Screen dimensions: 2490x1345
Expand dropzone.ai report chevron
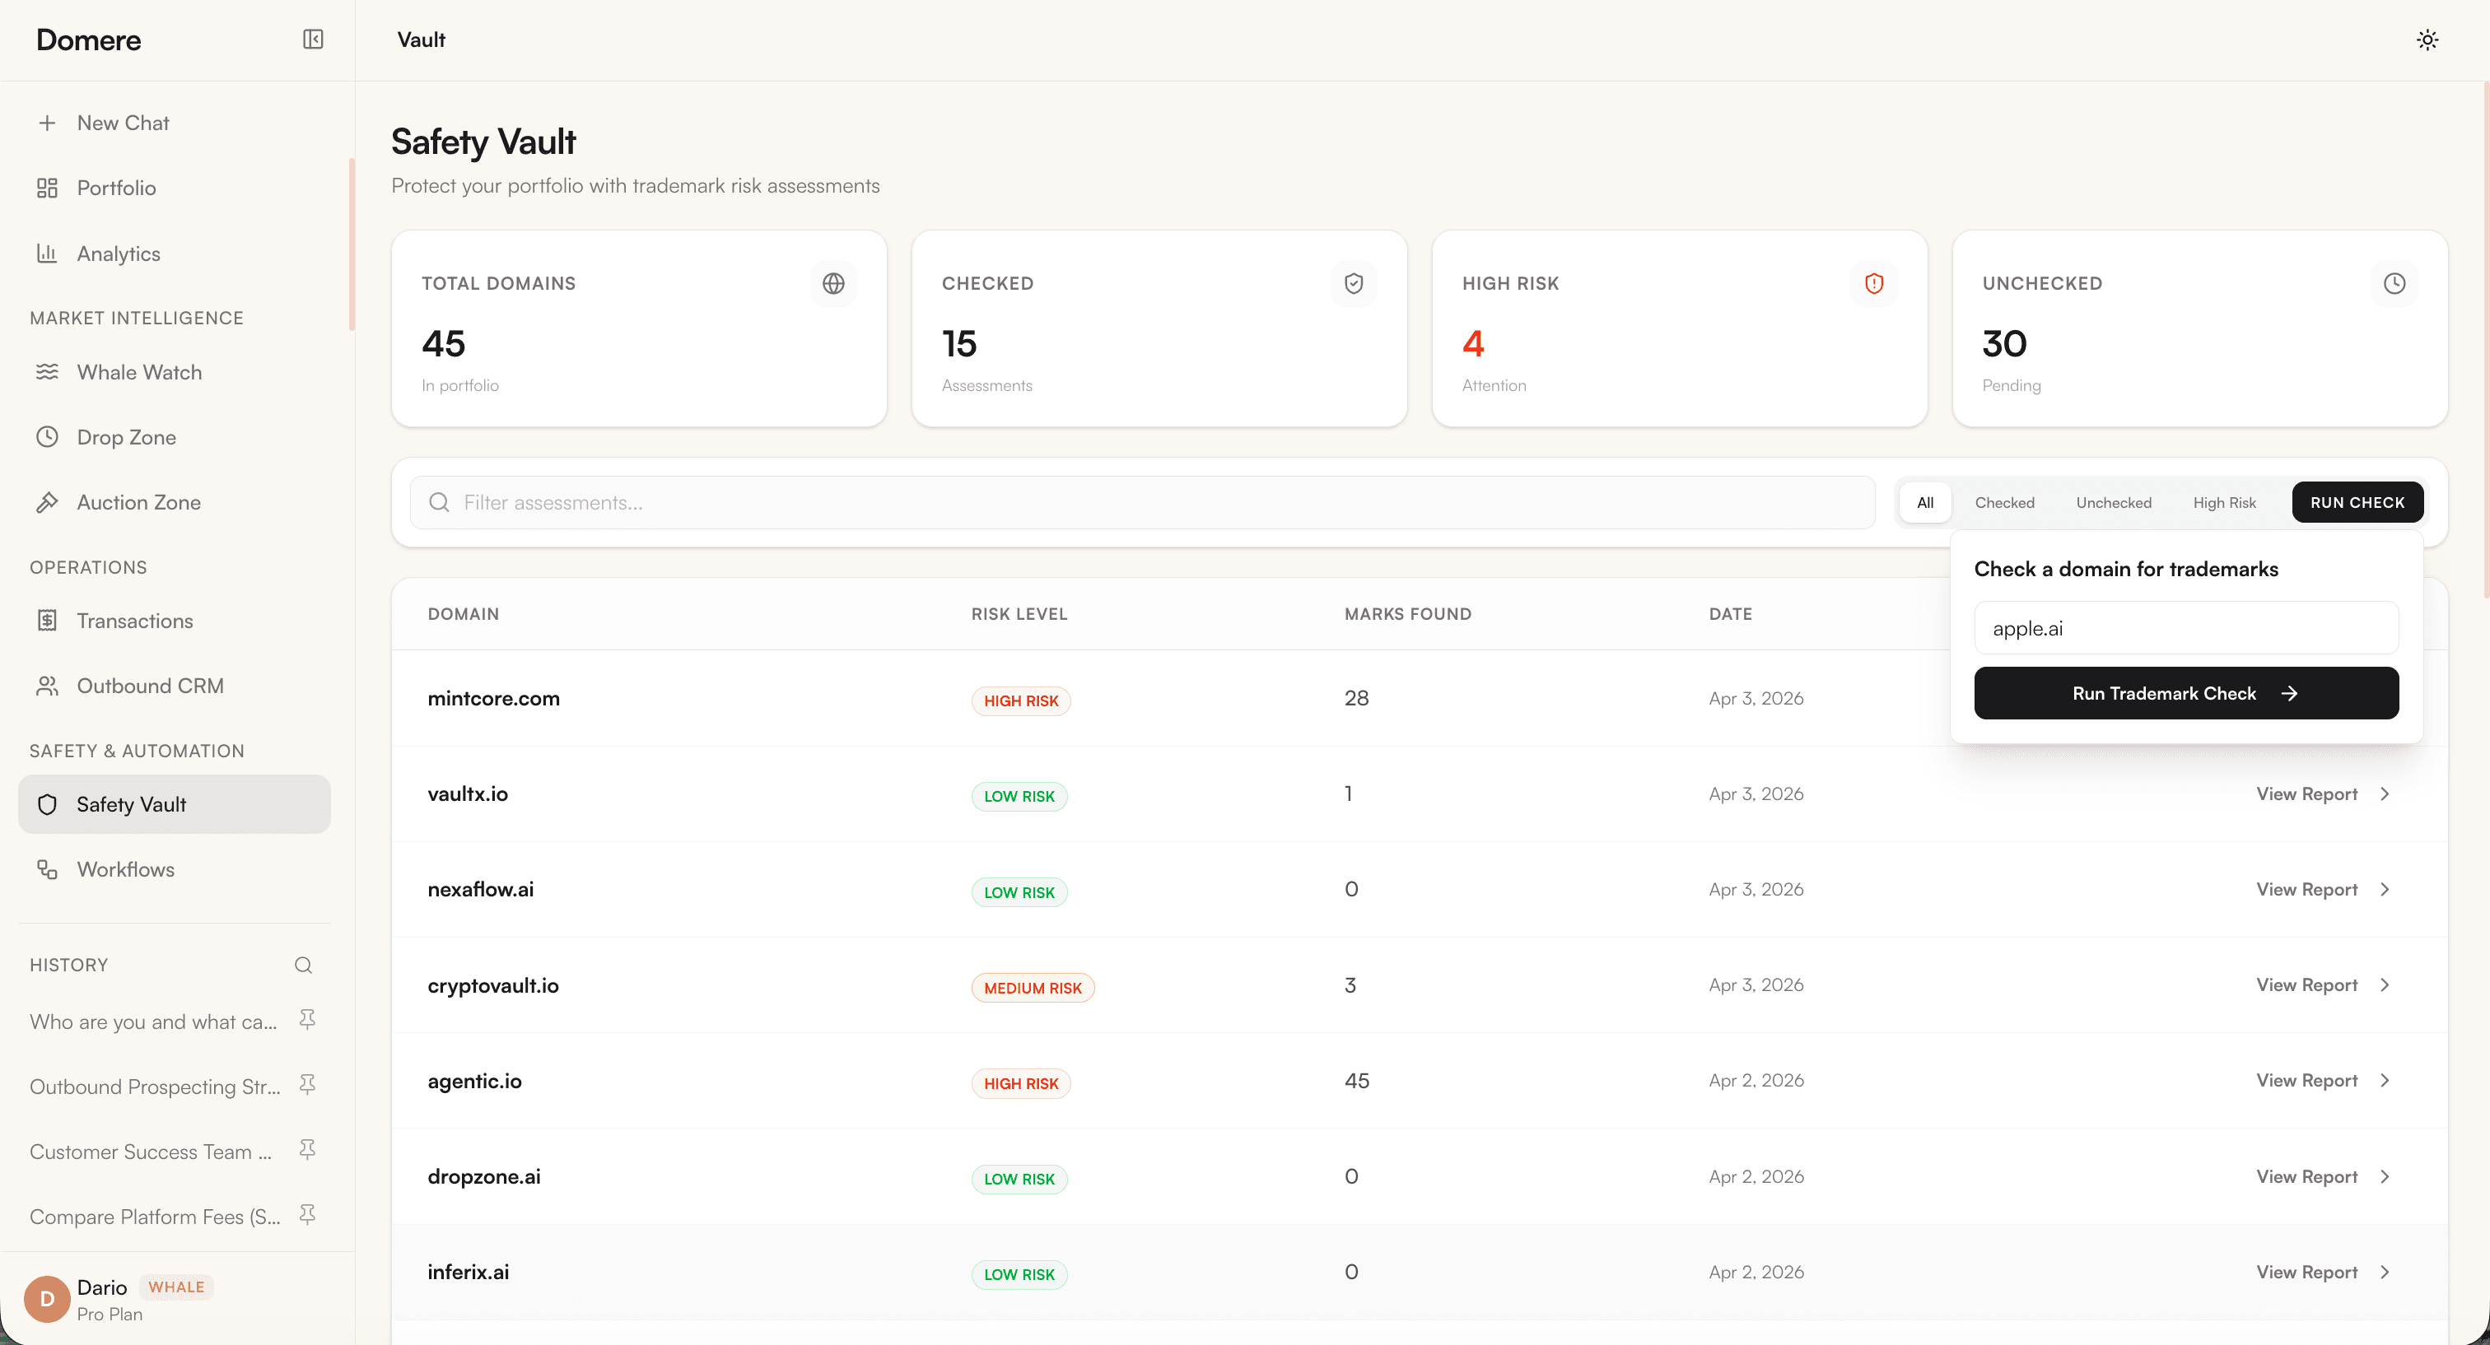click(2384, 1176)
